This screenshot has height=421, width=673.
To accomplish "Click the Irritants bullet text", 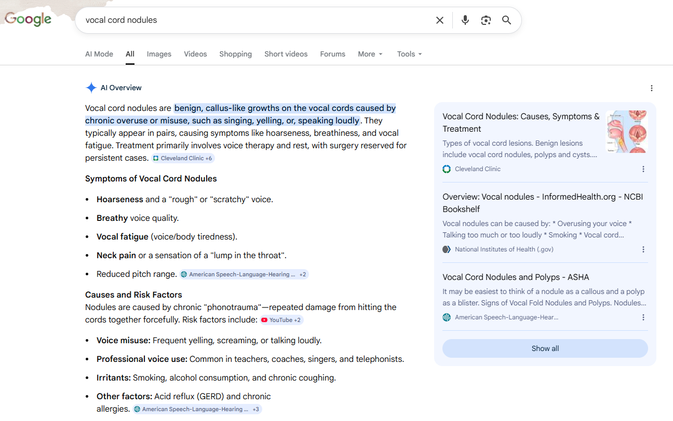I will [x=216, y=378].
